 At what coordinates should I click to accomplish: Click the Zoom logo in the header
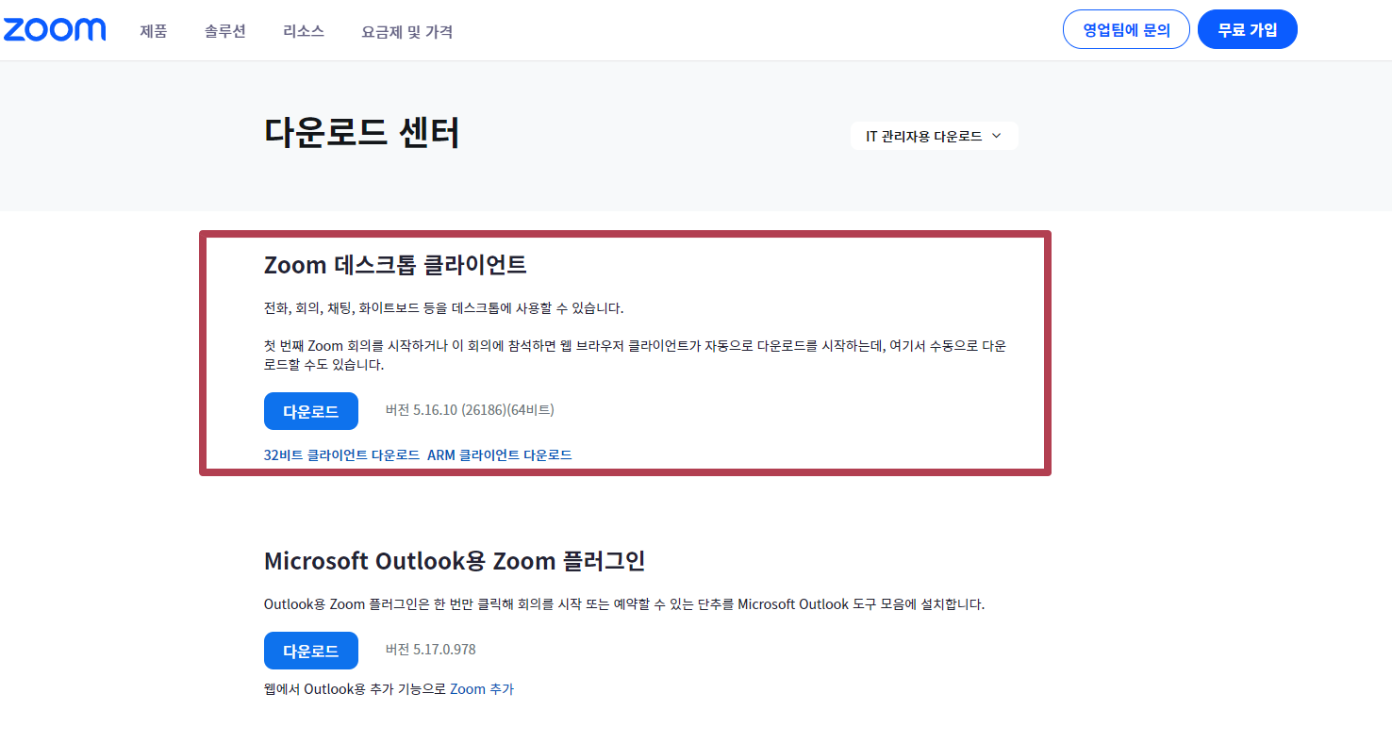tap(54, 30)
